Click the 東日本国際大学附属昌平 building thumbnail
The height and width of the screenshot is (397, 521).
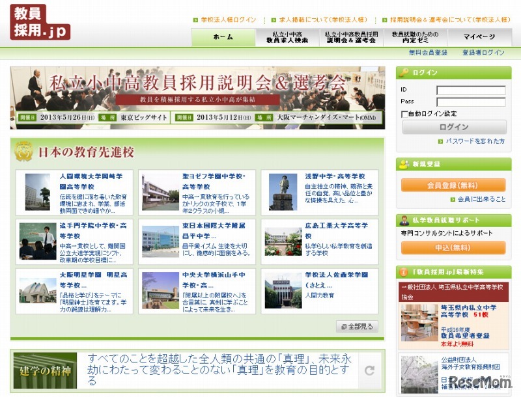coord(160,241)
